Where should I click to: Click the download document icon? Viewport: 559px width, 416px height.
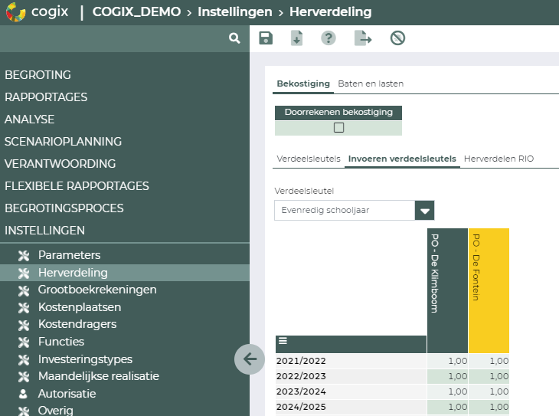pos(296,38)
